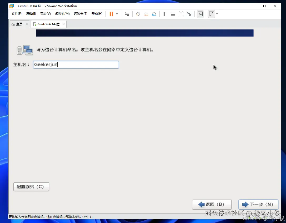The image size is (286, 223).
Task: Send Ctrl+Alt+Del to the virtual machine
Action: click(x=127, y=14)
